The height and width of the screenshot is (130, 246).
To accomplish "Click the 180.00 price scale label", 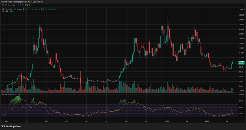I will [241, 43].
